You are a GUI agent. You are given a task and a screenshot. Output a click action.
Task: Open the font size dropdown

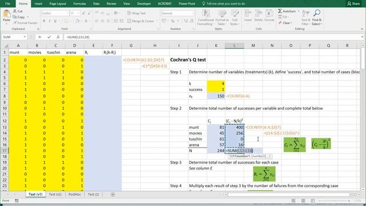[79, 13]
